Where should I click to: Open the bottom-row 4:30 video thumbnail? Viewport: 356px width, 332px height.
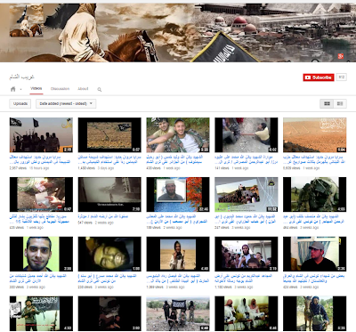(41, 313)
